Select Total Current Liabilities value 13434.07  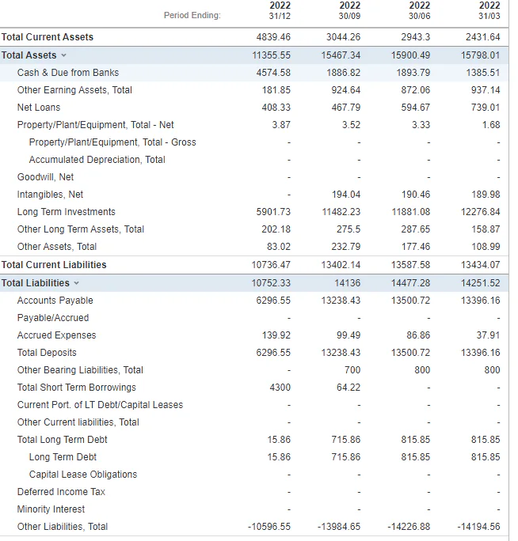480,265
